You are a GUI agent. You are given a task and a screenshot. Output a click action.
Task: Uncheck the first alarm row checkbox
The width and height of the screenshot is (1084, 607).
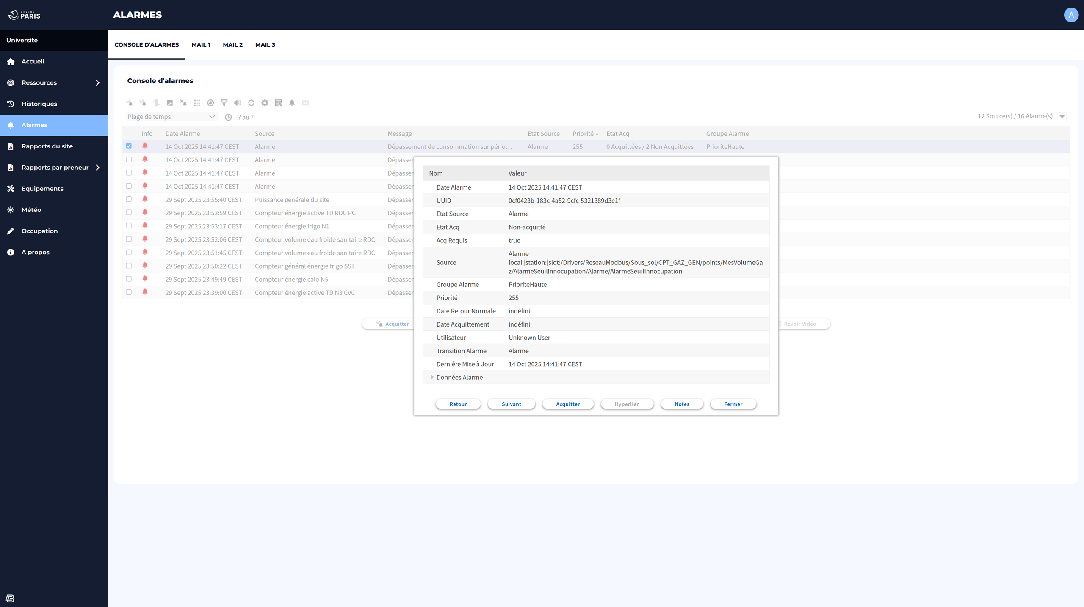129,146
